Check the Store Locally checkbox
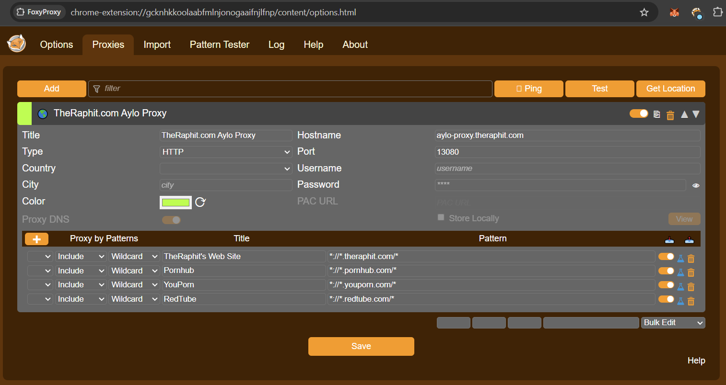Image resolution: width=726 pixels, height=385 pixels. pyautogui.click(x=441, y=217)
